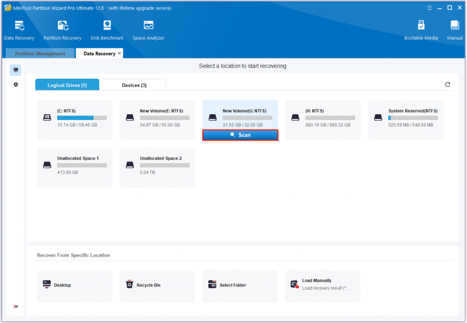Screen dimensions: 467x323
Task: Switch to the Logical Drives (7) tab
Action: tap(67, 85)
